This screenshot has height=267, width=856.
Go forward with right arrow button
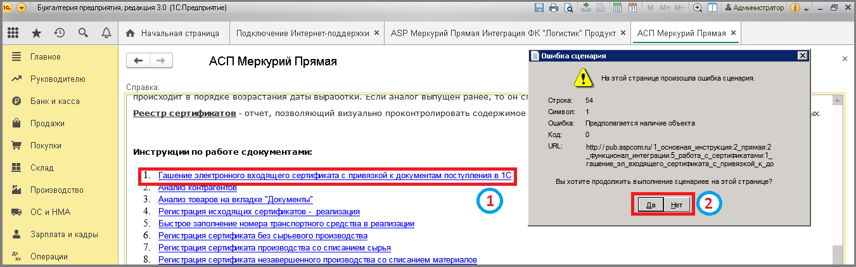161,60
